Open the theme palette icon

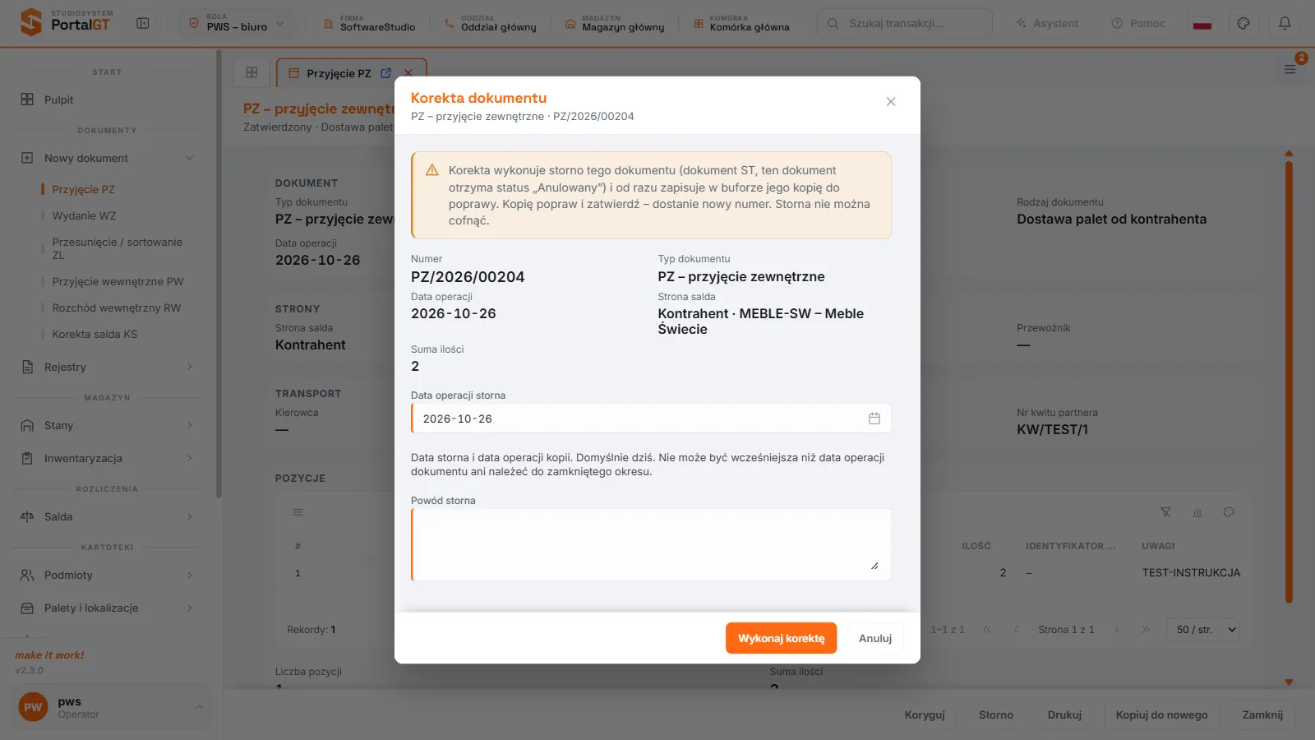1243,23
